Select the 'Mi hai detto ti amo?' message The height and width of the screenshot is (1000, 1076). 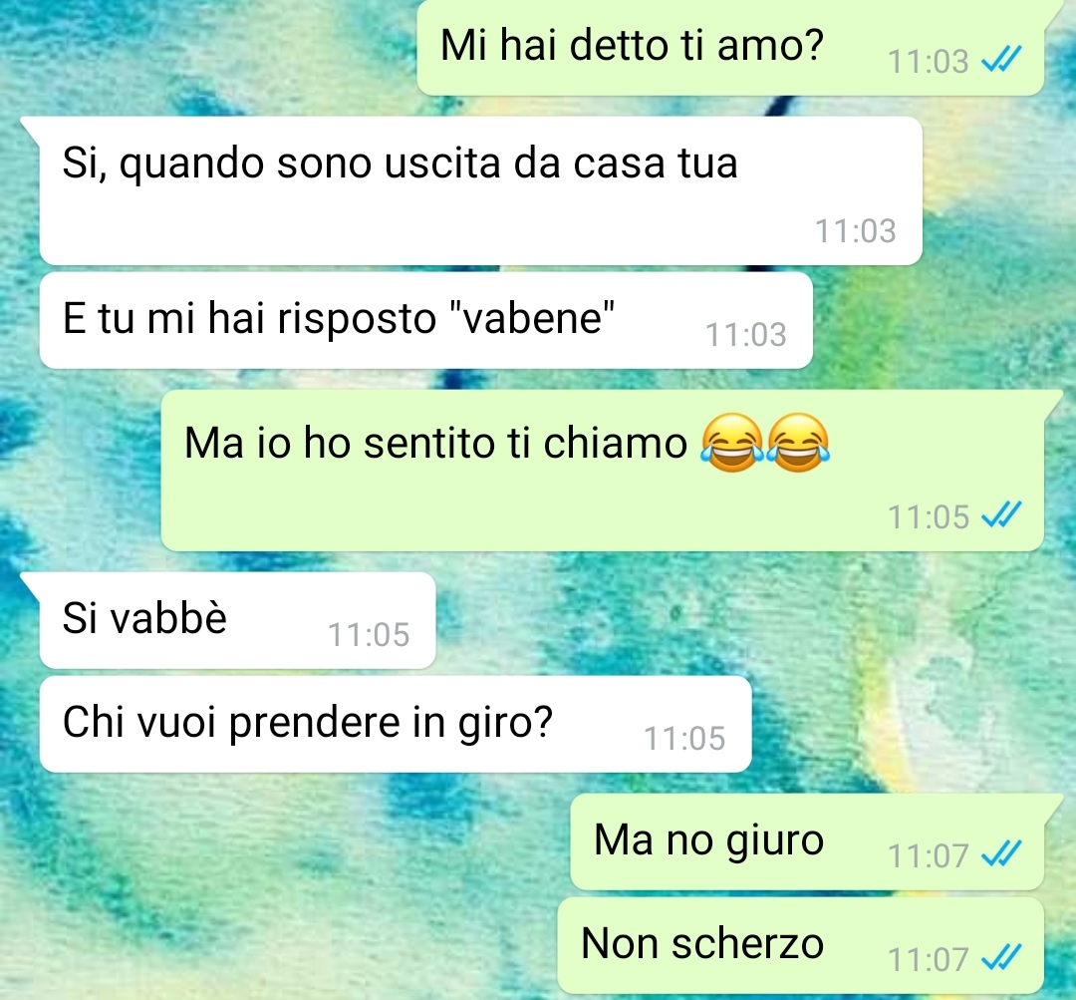coord(730,48)
